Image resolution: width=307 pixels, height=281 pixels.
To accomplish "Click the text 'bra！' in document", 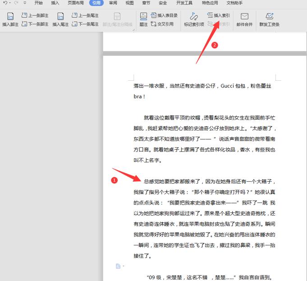I will [139, 97].
